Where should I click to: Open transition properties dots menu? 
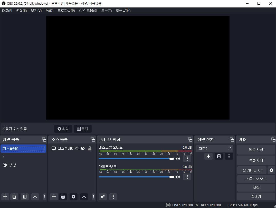tap(229, 156)
